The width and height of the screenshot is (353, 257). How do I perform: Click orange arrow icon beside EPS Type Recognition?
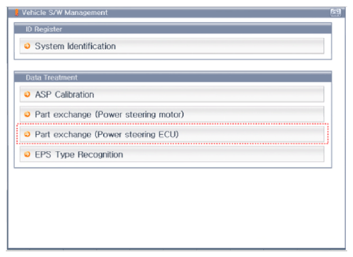(x=27, y=154)
